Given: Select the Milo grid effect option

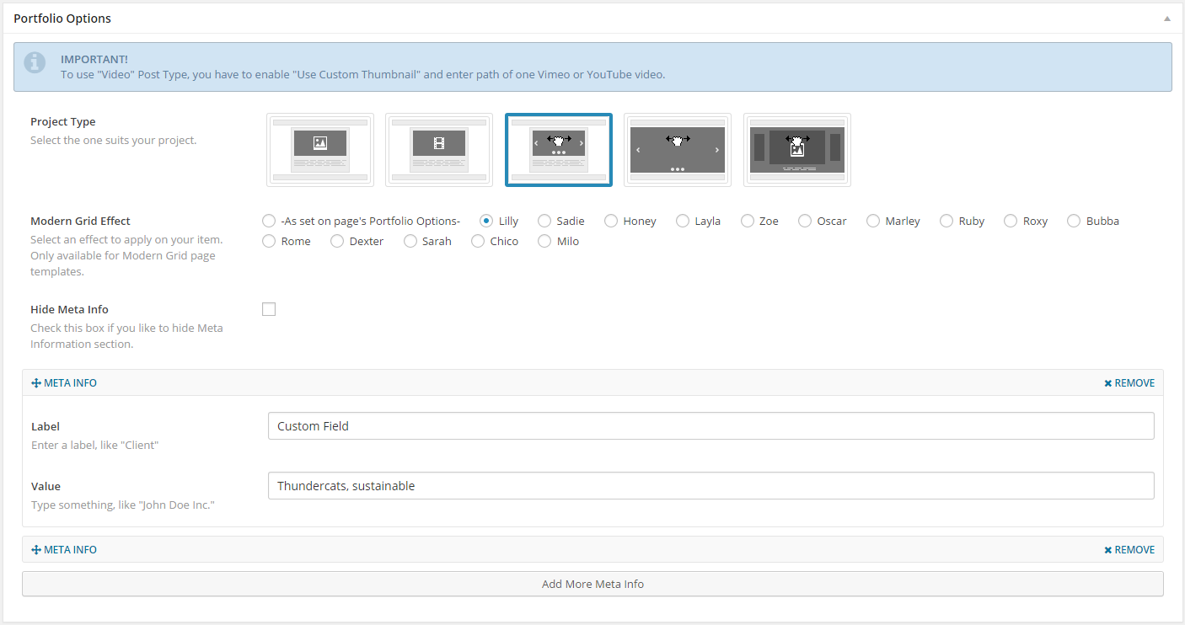Looking at the screenshot, I should tap(544, 242).
